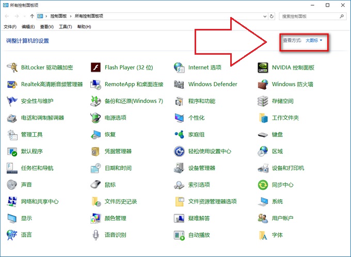The height and width of the screenshot is (257, 351).
Task: Open the 声音 speaker icon
Action: (12, 185)
